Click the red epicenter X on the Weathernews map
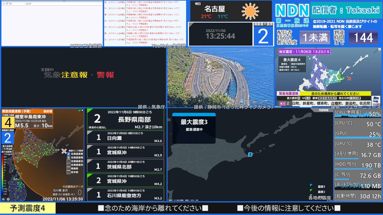 (349, 78)
